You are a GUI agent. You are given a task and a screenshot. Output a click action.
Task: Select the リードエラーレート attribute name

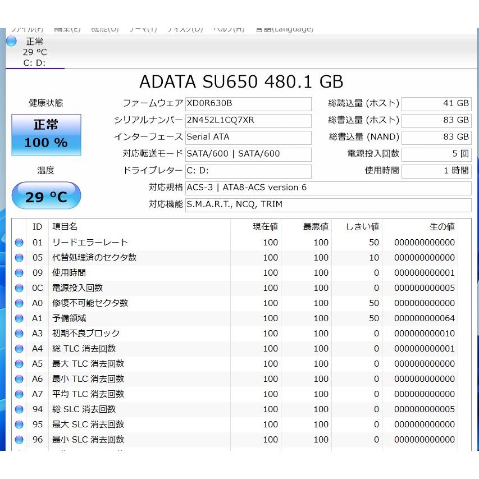pos(90,243)
